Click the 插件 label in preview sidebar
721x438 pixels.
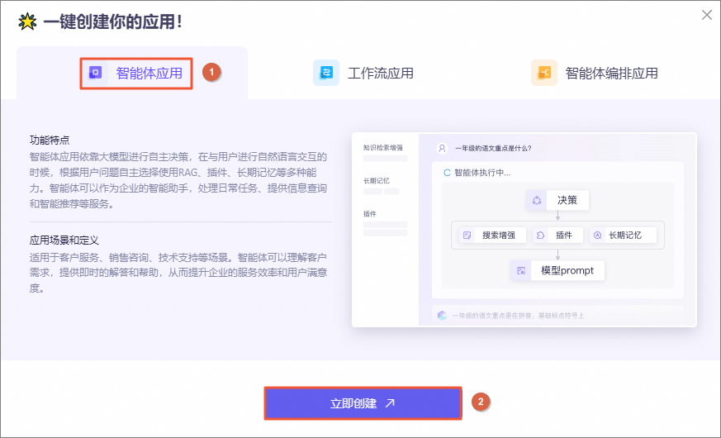pyautogui.click(x=370, y=214)
